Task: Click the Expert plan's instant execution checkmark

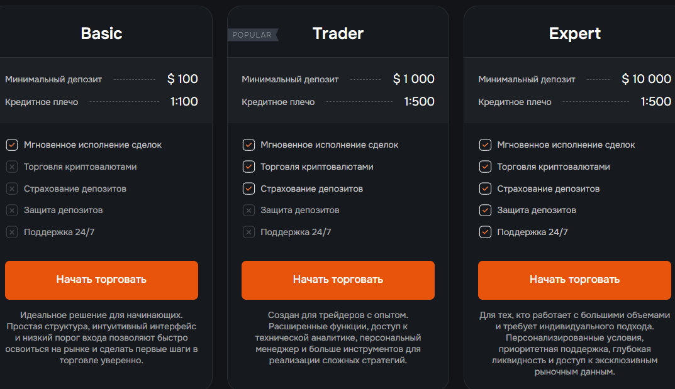Action: [485, 145]
